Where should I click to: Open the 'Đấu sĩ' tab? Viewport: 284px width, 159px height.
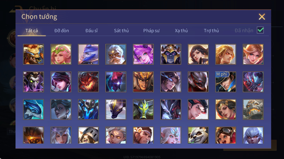point(92,31)
